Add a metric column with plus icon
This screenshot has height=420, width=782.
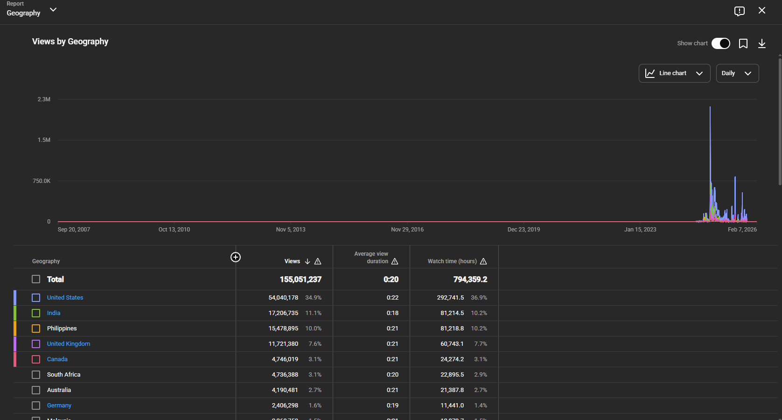point(236,257)
